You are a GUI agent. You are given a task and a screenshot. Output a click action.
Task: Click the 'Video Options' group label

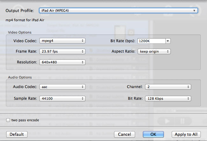[20, 32]
